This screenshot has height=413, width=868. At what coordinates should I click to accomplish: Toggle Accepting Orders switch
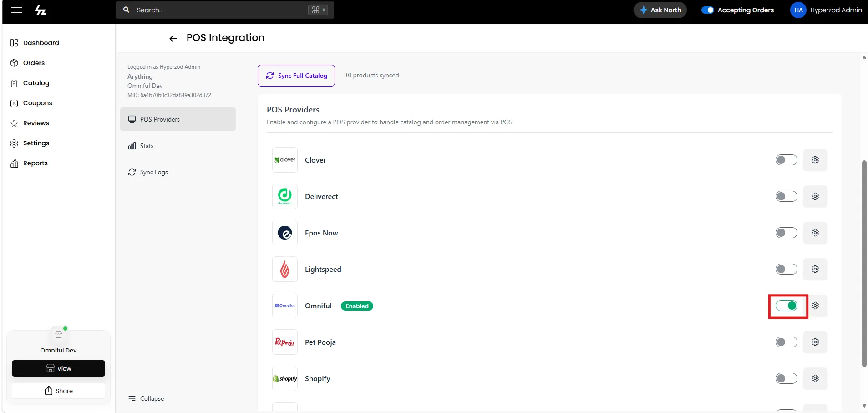[x=707, y=10]
